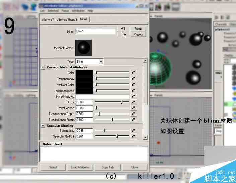Switch to the pSphere3 tab

tap(48, 19)
